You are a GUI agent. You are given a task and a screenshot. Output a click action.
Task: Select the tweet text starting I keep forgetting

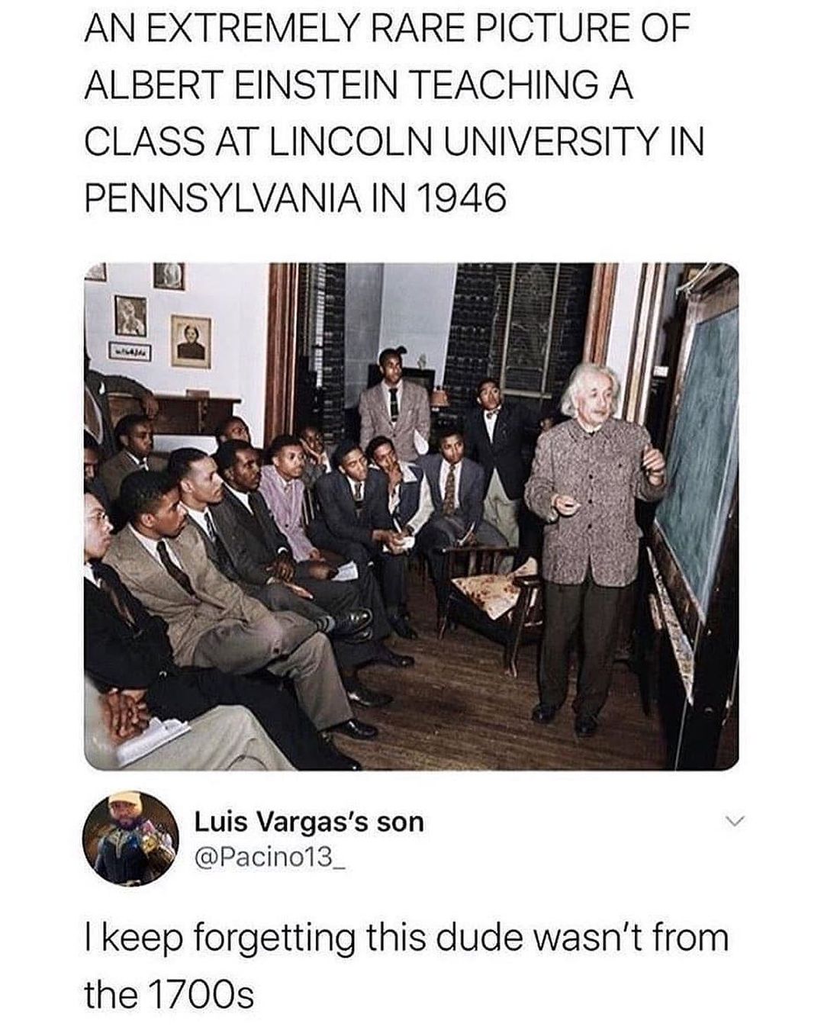[407, 965]
